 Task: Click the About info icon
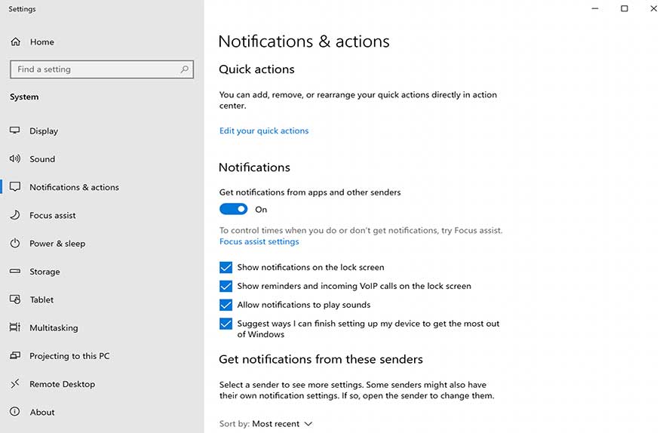[x=15, y=412]
